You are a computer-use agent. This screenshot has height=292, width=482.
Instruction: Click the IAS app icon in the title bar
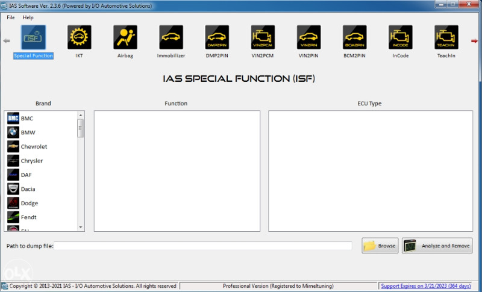click(x=4, y=5)
